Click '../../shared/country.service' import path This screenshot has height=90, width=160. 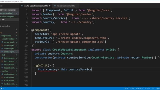pyautogui.click(x=104, y=18)
